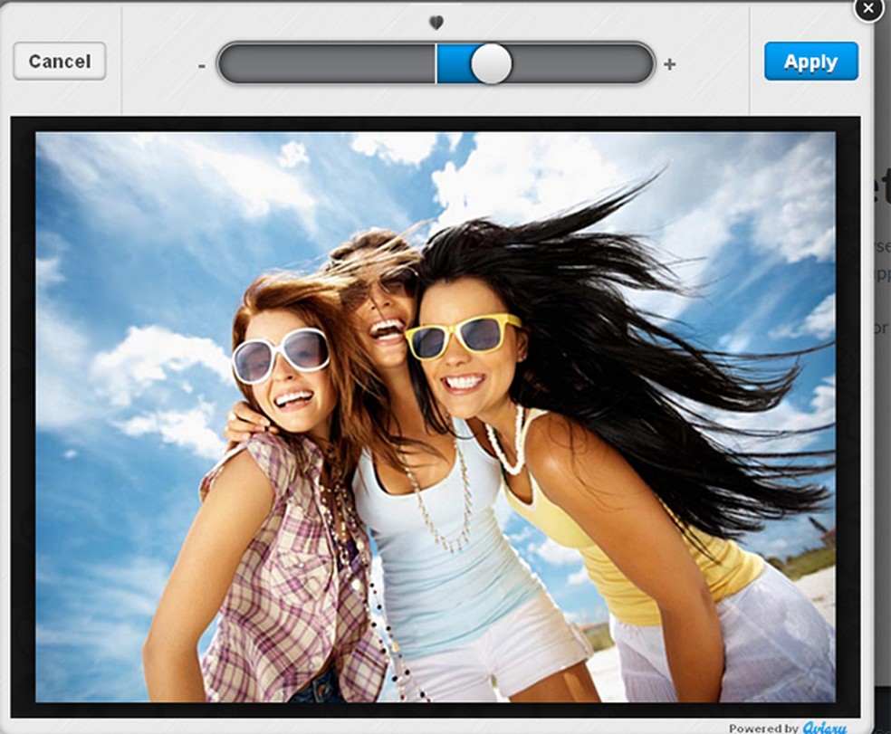
Task: Click the 'Powered by' text
Action: click(x=763, y=729)
